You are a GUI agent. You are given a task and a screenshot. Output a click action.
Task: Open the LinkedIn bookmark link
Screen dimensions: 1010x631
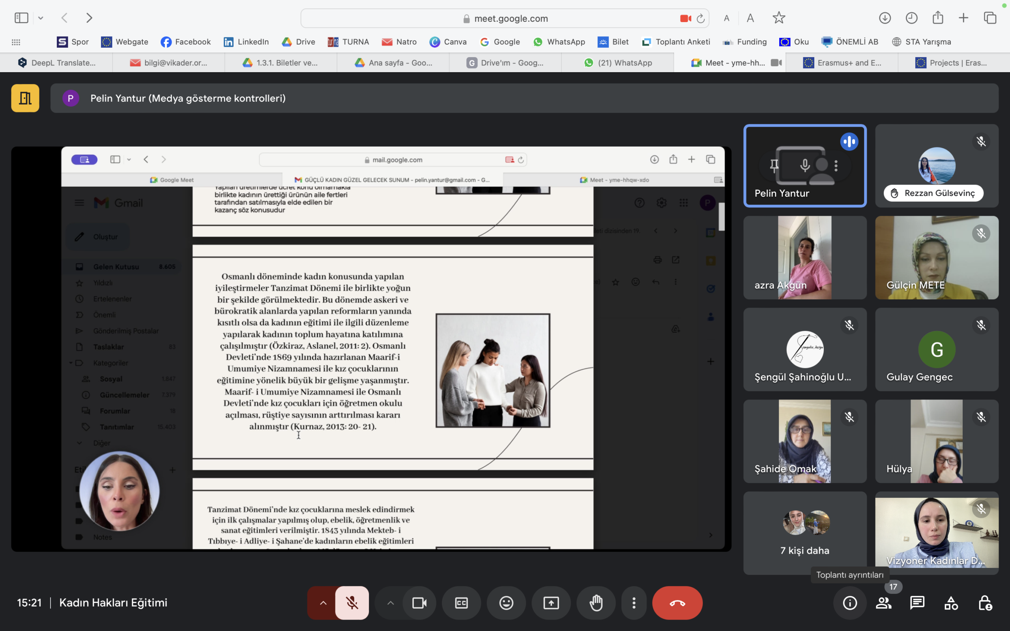[246, 42]
